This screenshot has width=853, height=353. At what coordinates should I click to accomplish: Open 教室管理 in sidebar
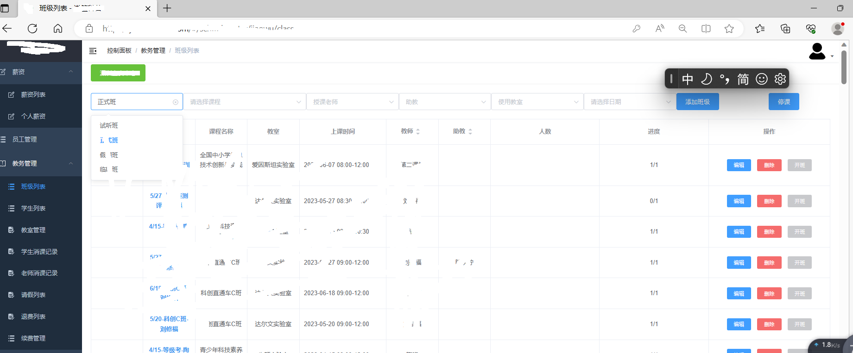click(41, 230)
